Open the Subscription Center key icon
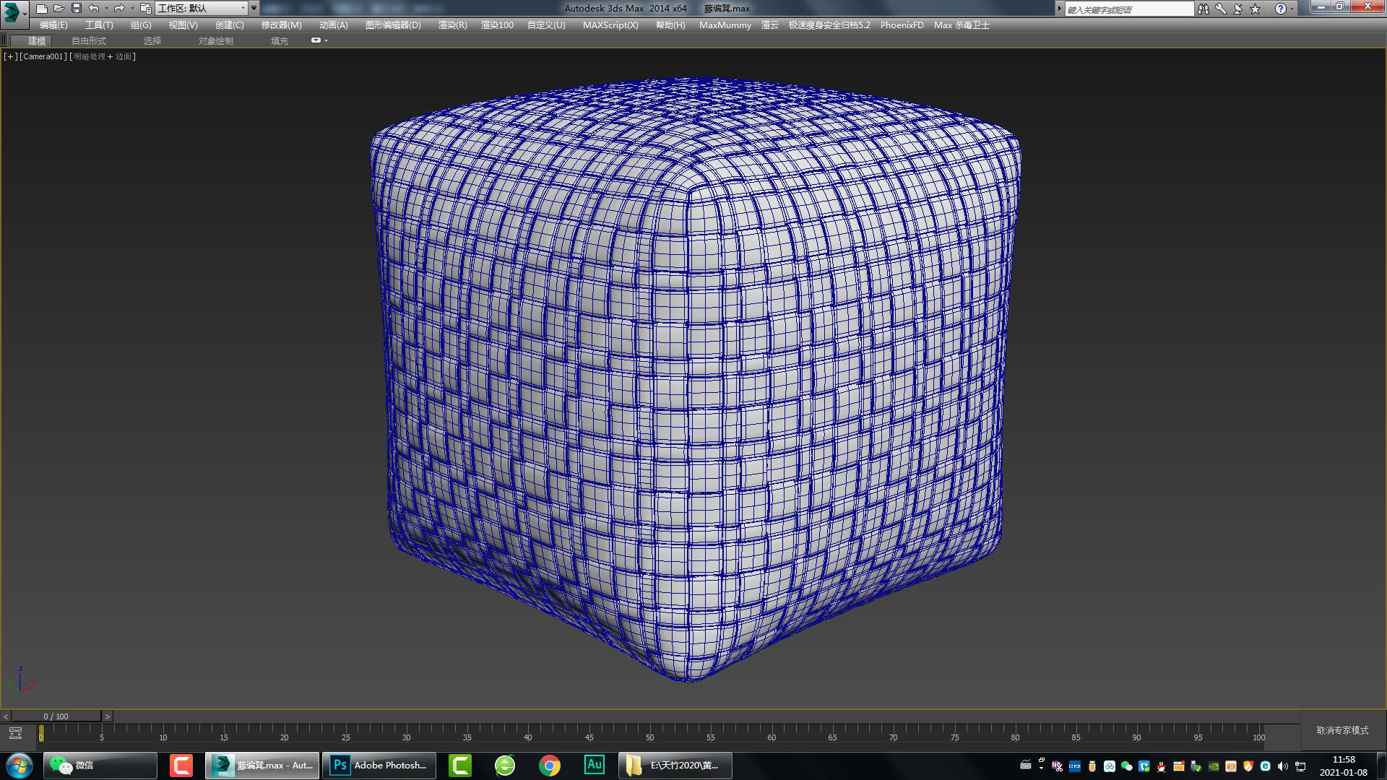The height and width of the screenshot is (780, 1387). (1220, 9)
